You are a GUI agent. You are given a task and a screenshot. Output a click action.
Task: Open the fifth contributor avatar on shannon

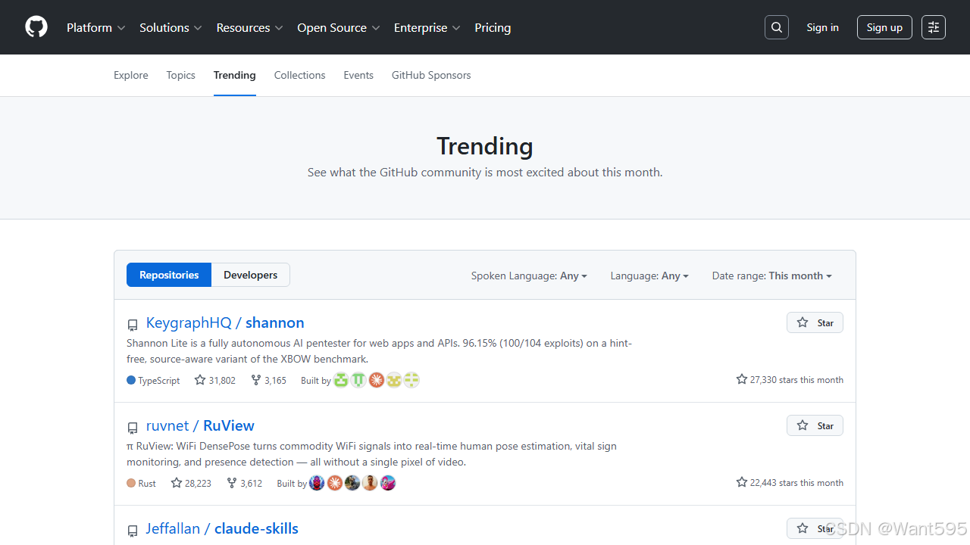click(x=411, y=380)
